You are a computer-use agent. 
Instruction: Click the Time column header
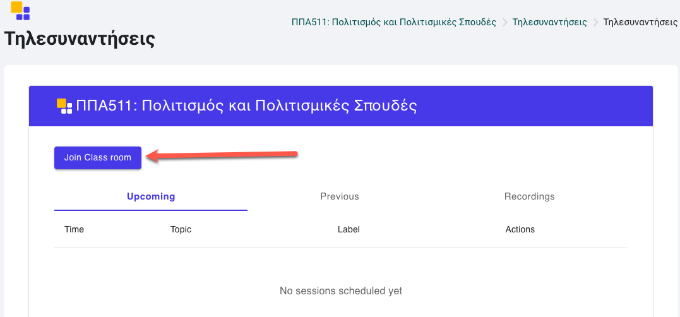pyautogui.click(x=74, y=229)
